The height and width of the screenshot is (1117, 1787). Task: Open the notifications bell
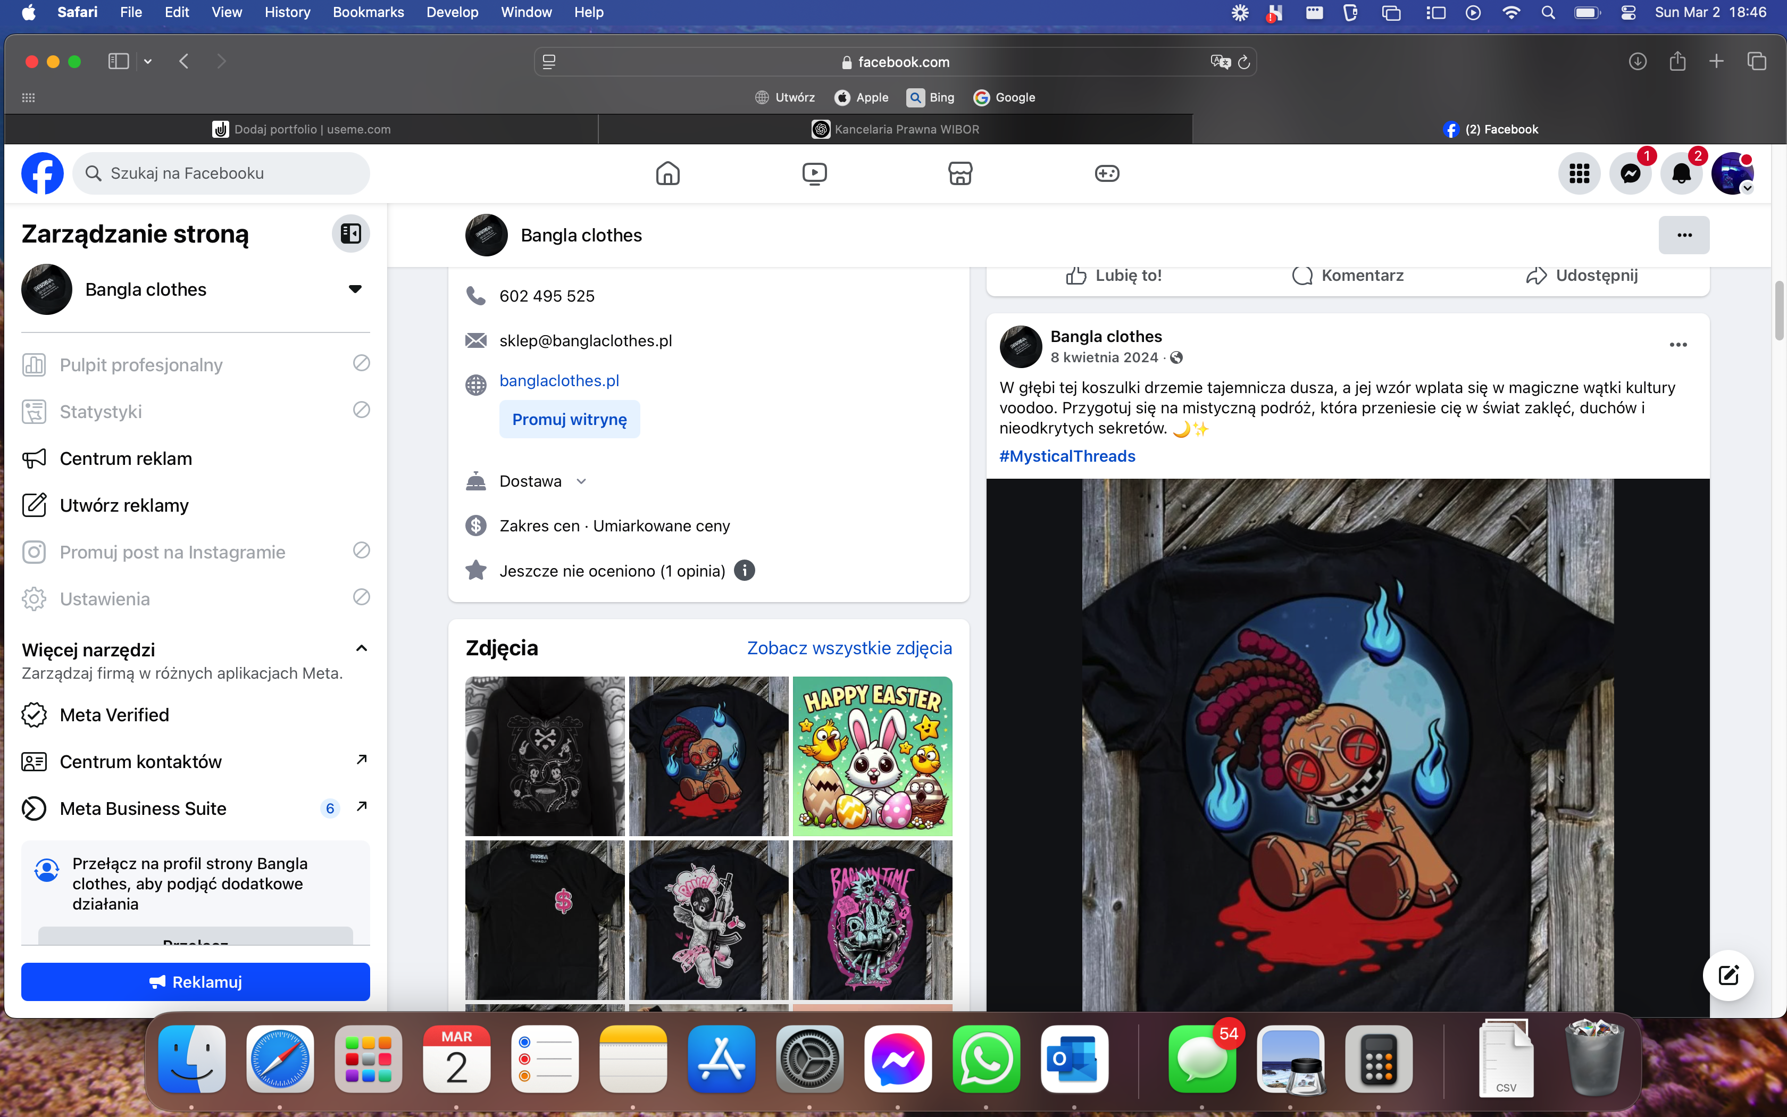[1681, 173]
